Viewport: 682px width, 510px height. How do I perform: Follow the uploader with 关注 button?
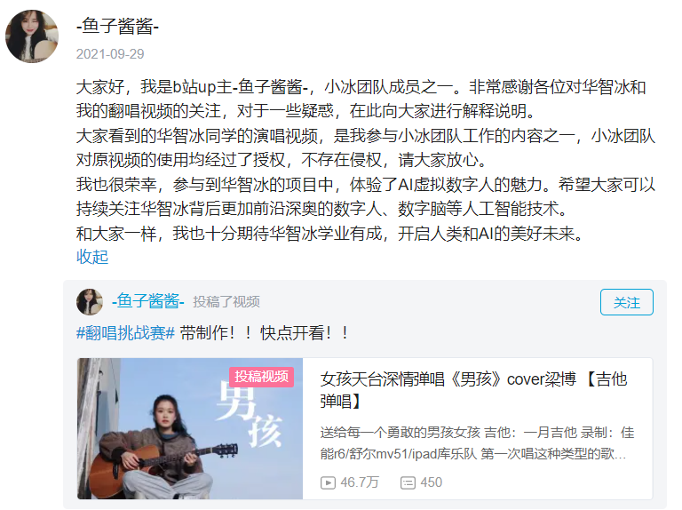coord(626,302)
